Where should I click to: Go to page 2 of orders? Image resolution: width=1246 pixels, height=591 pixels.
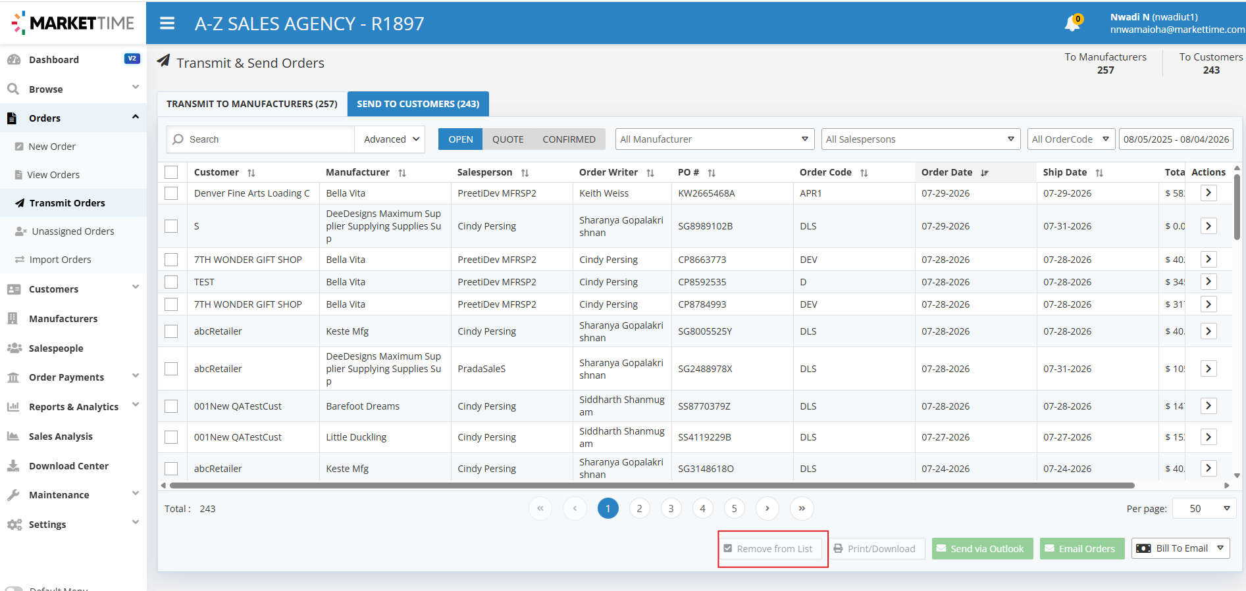tap(639, 509)
